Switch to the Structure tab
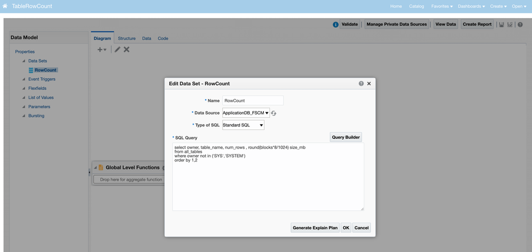The width and height of the screenshot is (532, 252). (x=126, y=38)
